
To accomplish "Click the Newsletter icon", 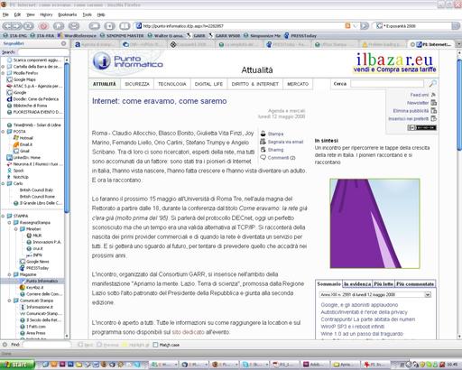I will (x=434, y=103).
